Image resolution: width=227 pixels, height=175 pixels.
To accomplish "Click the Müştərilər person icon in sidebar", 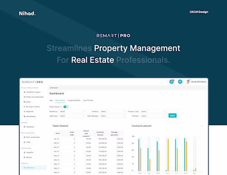I will 25,112.
